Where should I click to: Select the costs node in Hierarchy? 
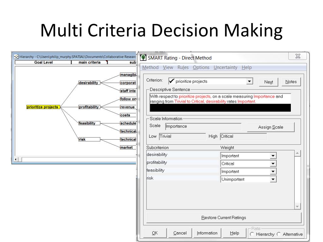[128, 115]
